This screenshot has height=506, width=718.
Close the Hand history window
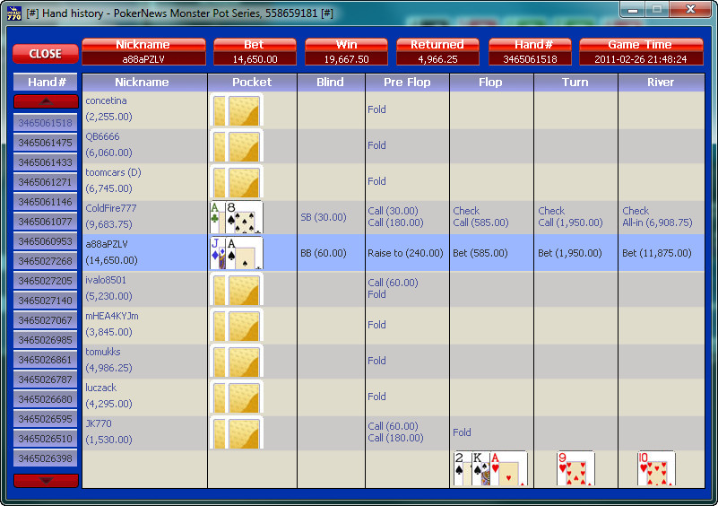pyautogui.click(x=690, y=9)
